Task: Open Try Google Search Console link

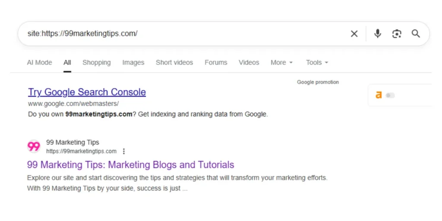Action: 87,92
